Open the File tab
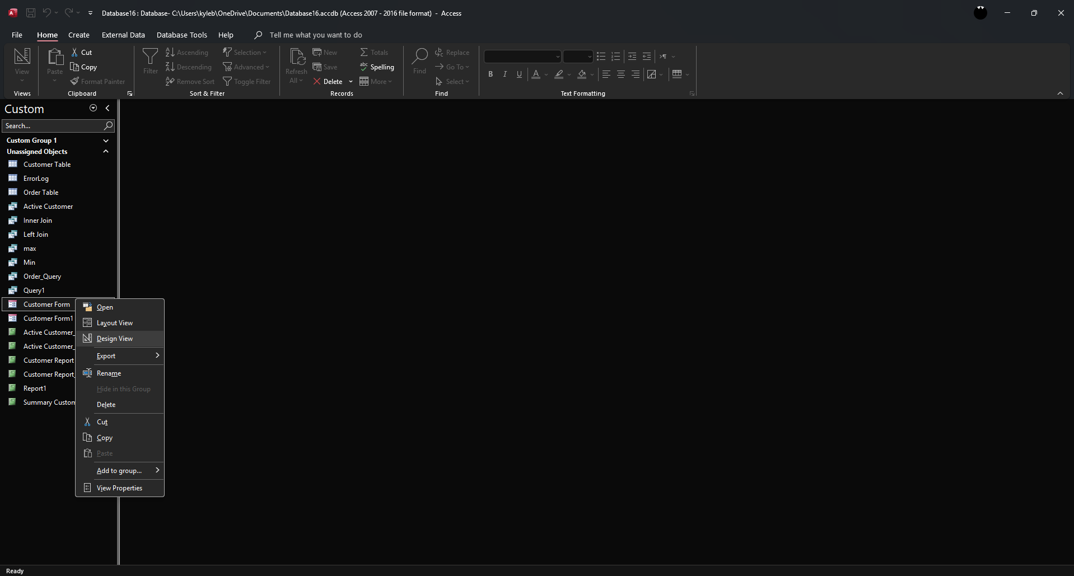Image resolution: width=1074 pixels, height=576 pixels. pyautogui.click(x=17, y=35)
